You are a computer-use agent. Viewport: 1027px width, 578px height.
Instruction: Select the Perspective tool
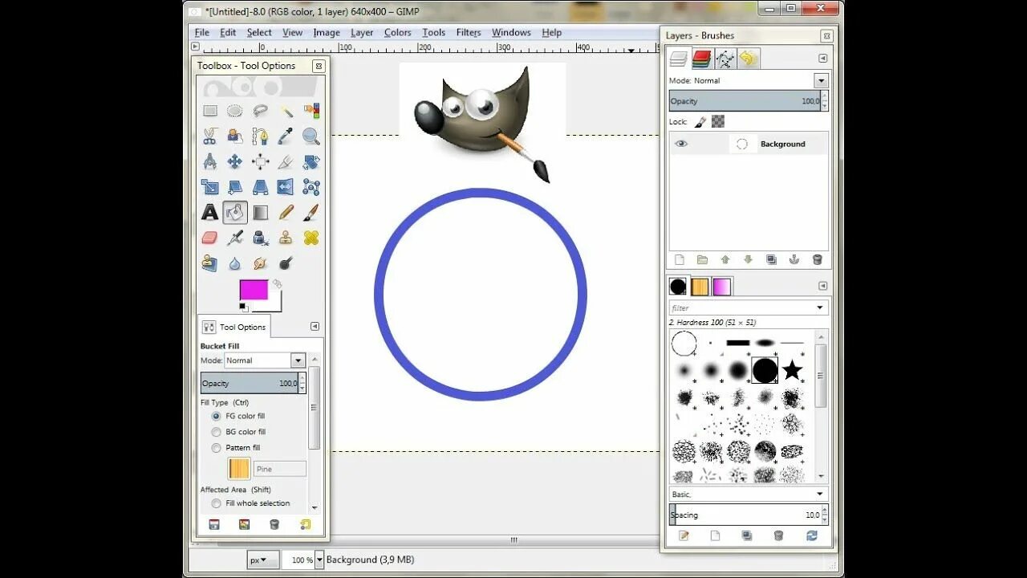tap(261, 187)
